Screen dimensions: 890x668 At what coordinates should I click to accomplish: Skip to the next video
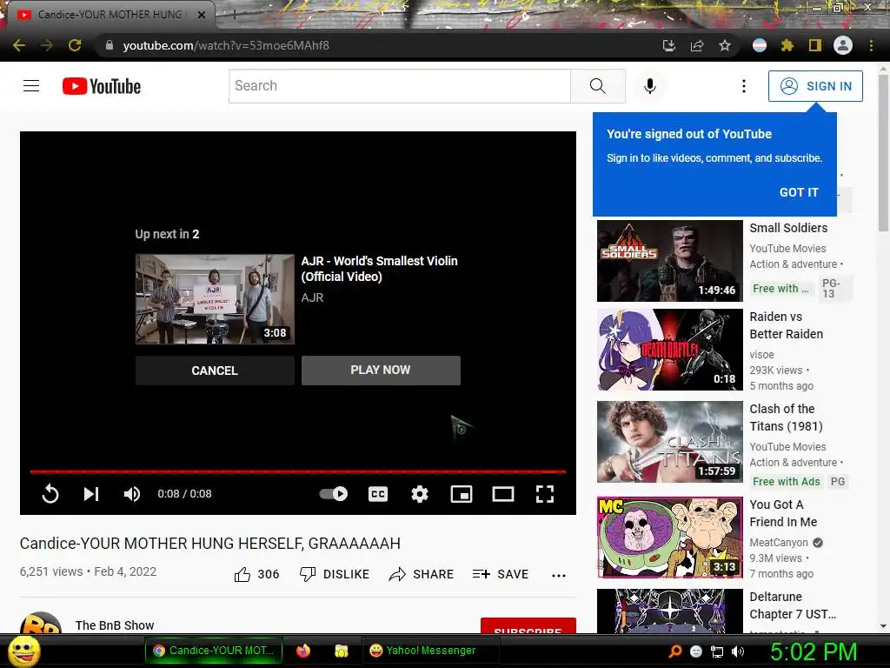[91, 494]
